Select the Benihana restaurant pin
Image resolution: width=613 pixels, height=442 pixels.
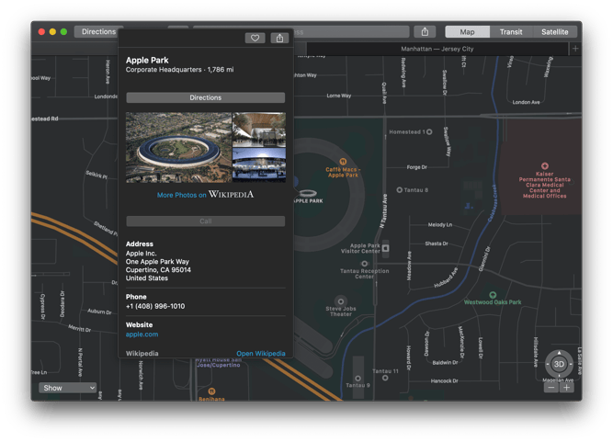coord(211,391)
